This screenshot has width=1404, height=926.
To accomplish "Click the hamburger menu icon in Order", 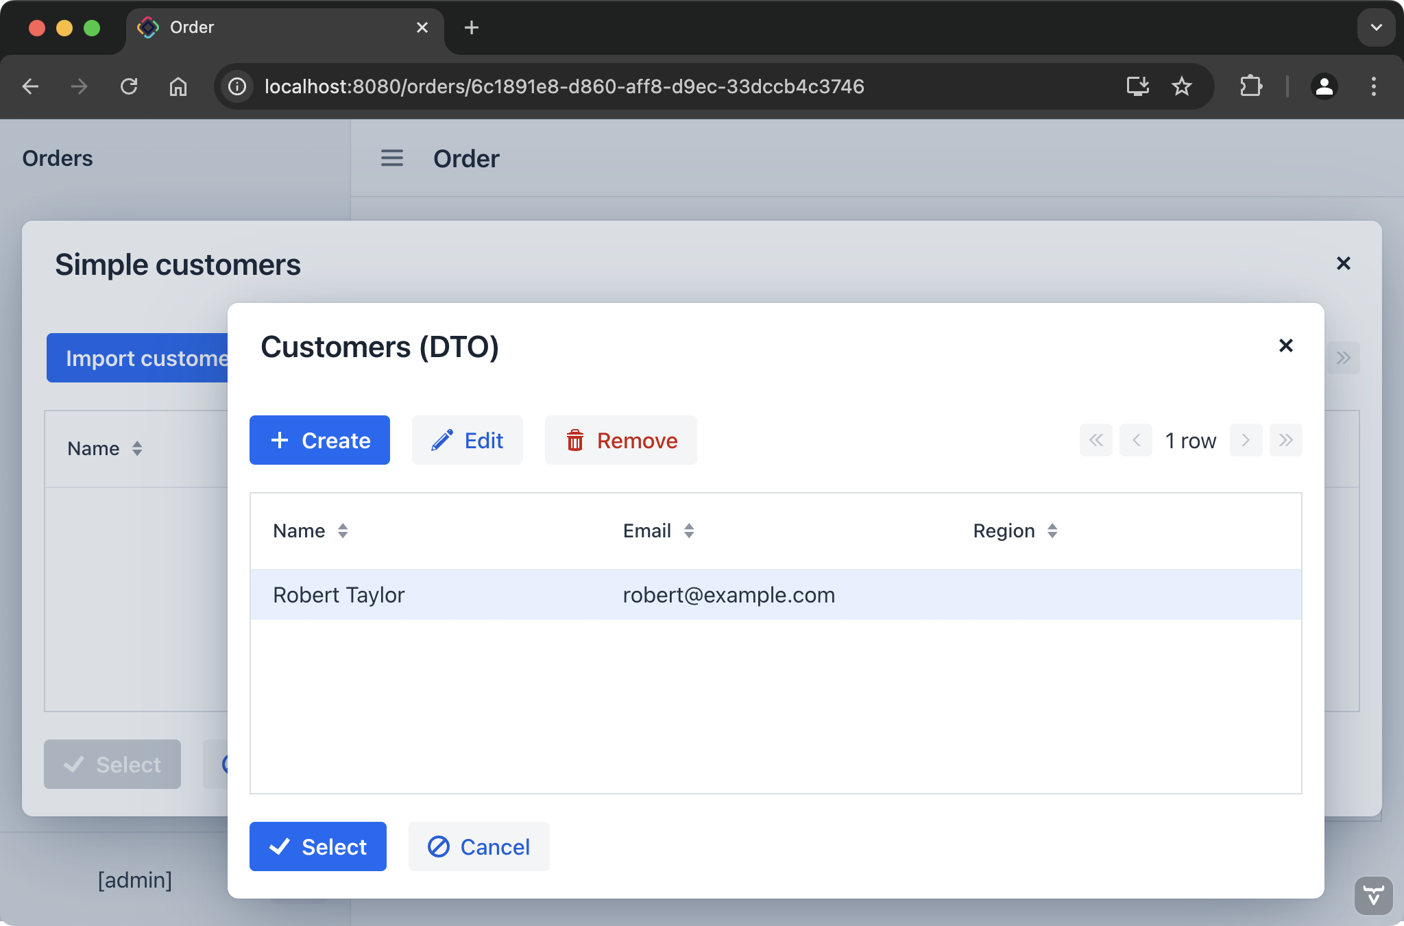I will point(391,158).
